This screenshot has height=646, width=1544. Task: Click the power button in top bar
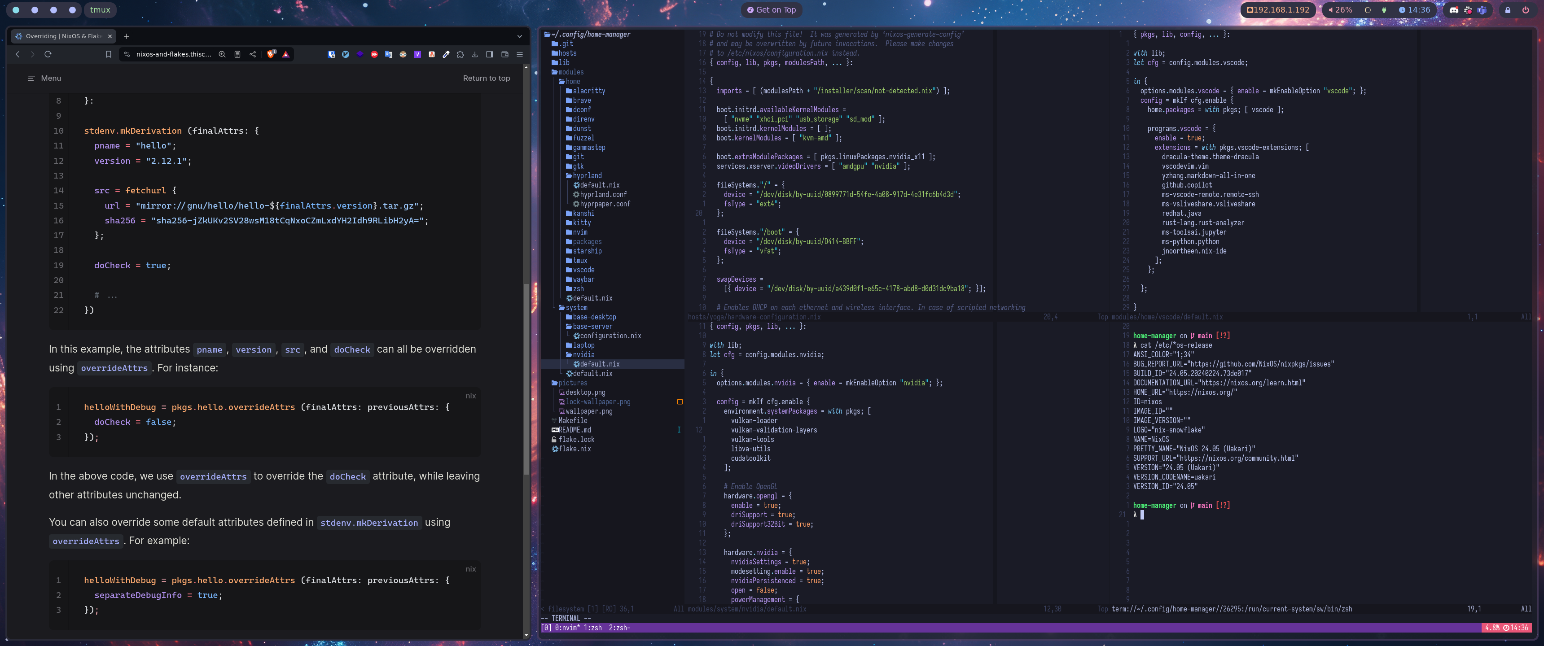click(1526, 9)
